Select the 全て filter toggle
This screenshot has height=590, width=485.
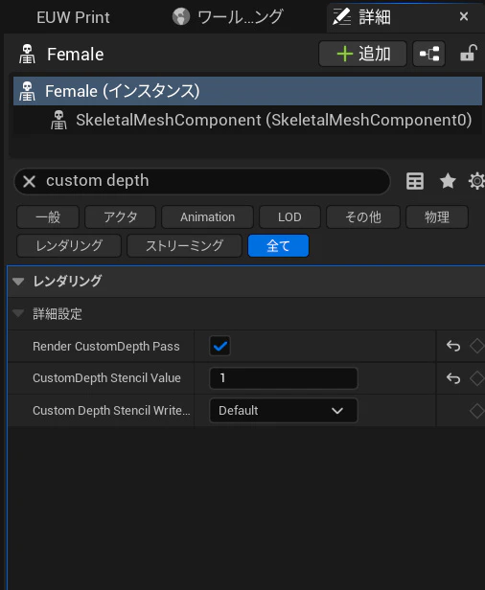coord(278,246)
